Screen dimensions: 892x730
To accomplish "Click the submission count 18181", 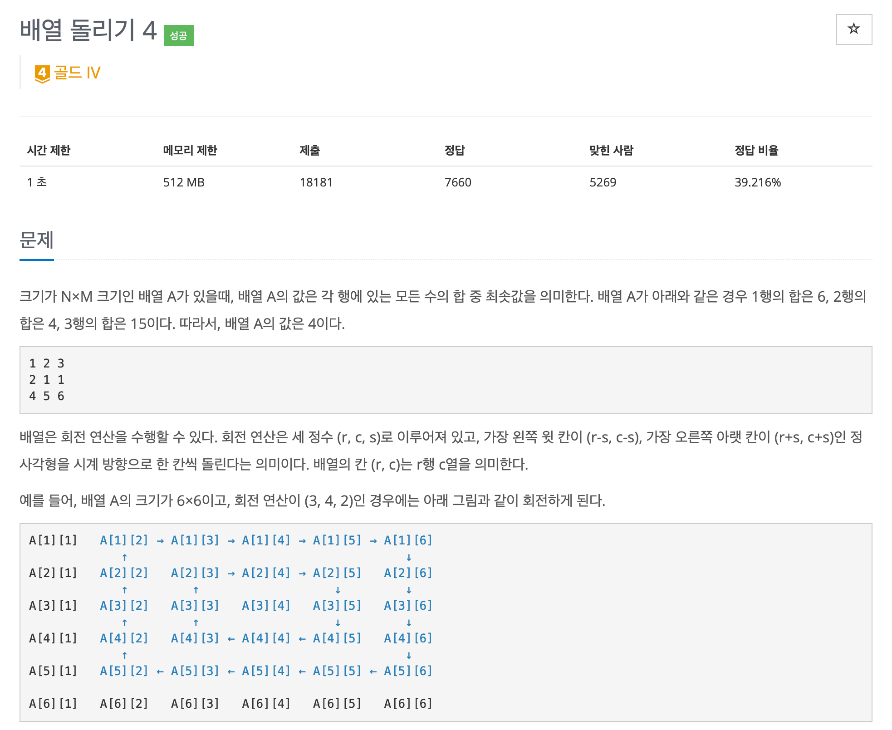I will pos(316,182).
